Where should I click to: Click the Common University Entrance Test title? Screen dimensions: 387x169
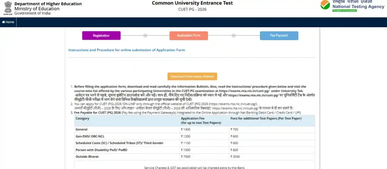tap(192, 3)
